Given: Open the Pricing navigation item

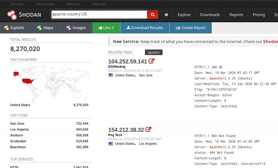Looking at the screenshot, I should (x=259, y=15).
